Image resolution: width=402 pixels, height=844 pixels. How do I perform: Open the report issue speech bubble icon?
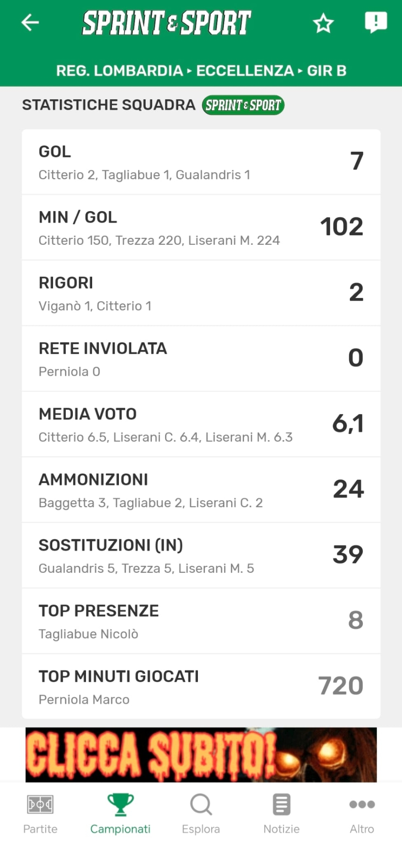point(376,22)
